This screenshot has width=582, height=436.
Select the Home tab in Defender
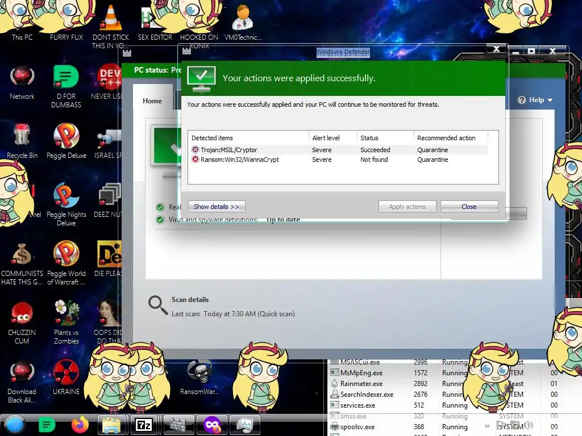[x=152, y=101]
